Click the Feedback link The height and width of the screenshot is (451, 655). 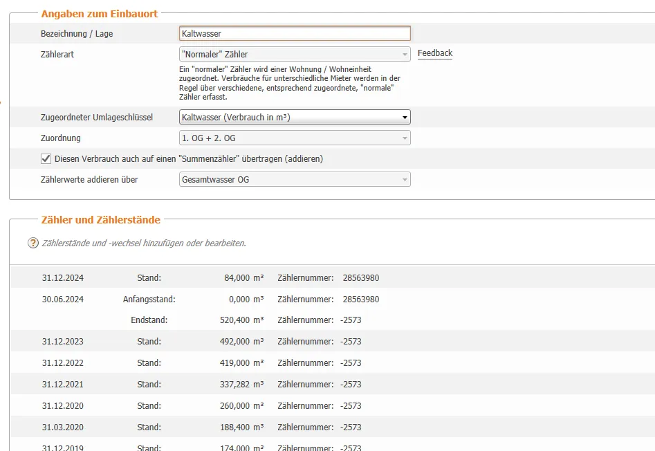[434, 53]
